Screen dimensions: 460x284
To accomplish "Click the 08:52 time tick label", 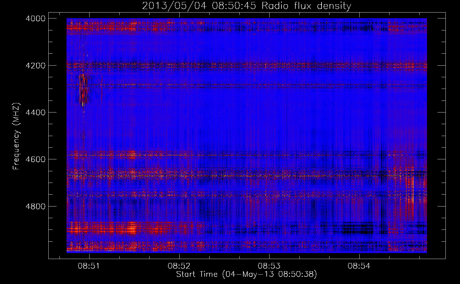I will click(x=179, y=266).
